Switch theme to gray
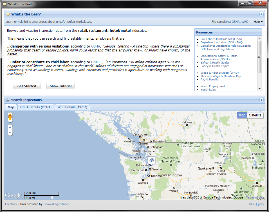Viewport: 269px width, 212px height. [261, 204]
